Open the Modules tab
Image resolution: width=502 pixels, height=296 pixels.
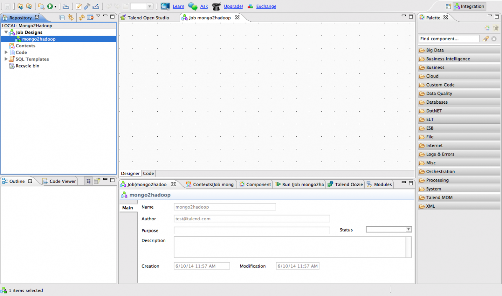coord(379,184)
